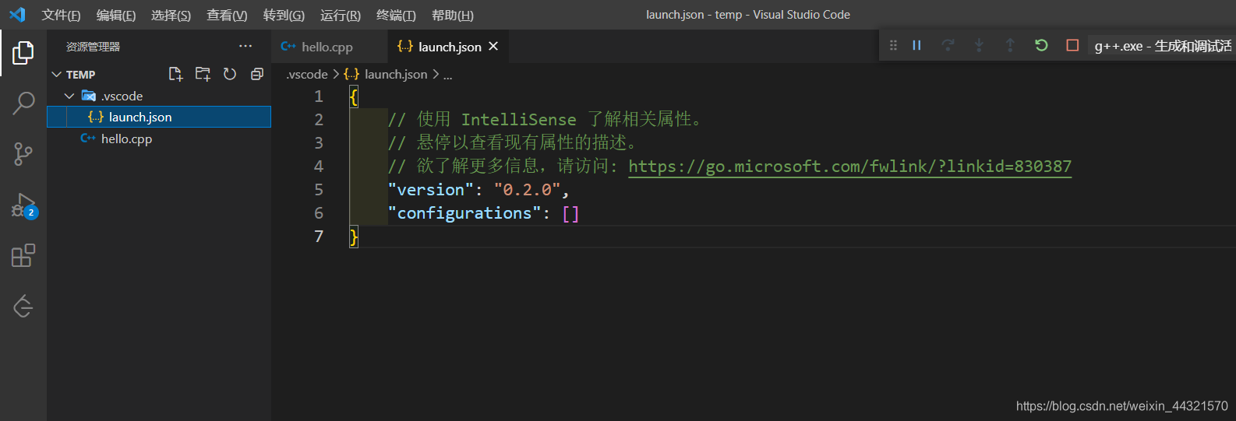Click the 资源管理器 panel title
1236x421 pixels.
coord(93,47)
